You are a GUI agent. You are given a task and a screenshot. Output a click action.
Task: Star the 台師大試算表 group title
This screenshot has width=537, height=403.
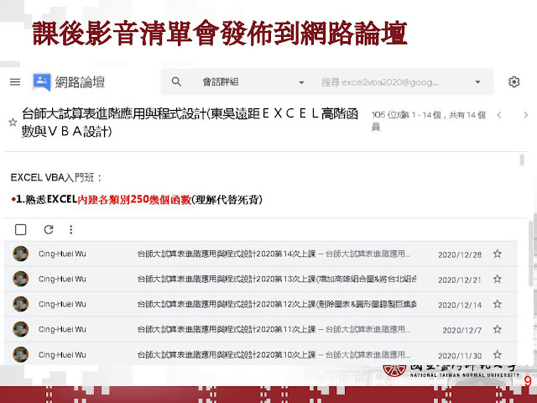click(13, 122)
